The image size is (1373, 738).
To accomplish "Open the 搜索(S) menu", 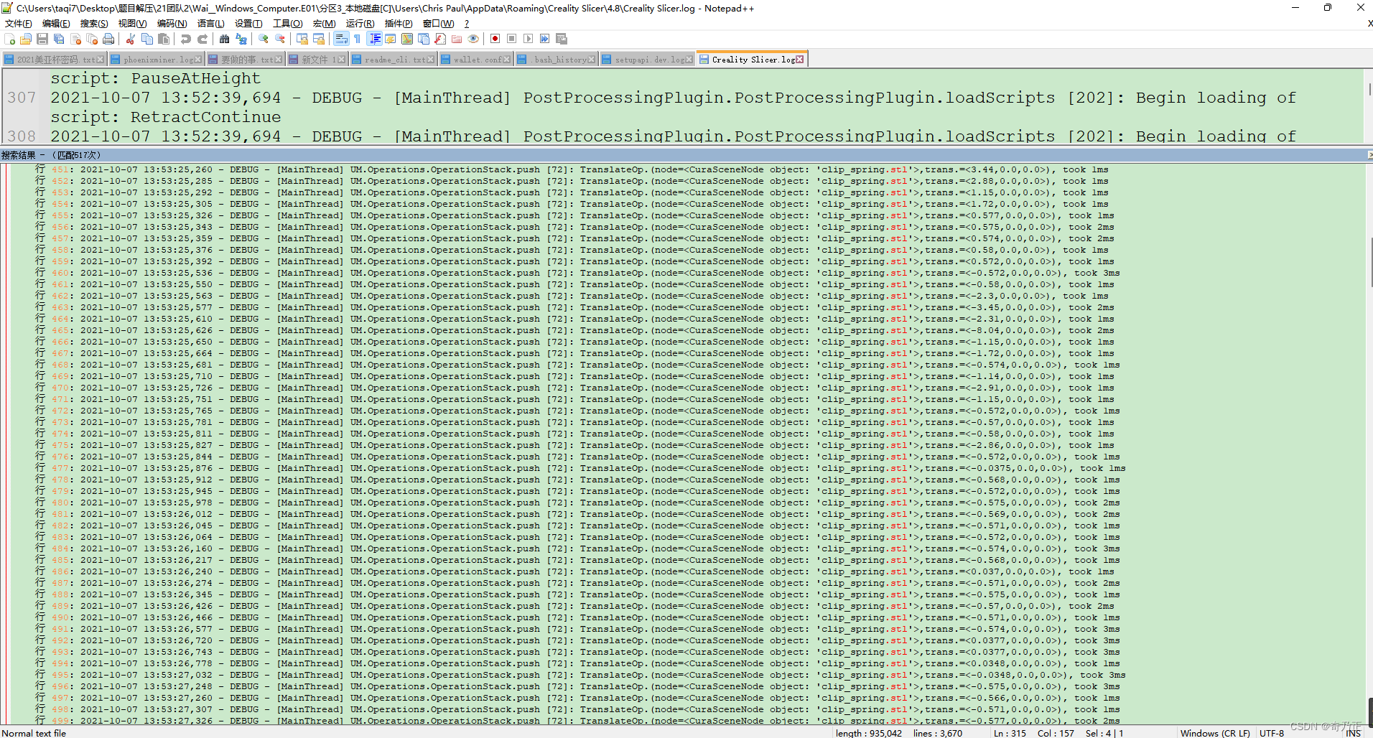I will (x=94, y=24).
